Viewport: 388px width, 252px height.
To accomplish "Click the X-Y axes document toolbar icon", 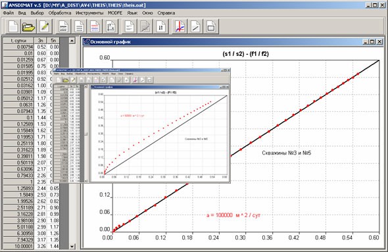I will tap(110, 26).
